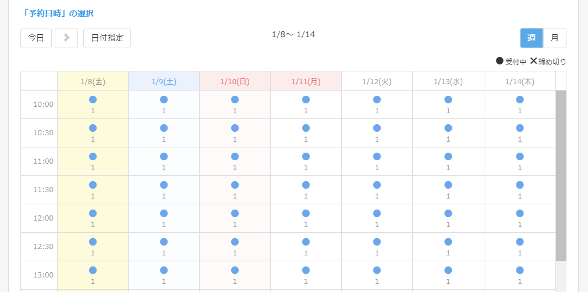The image size is (588, 292).
Task: Switch calendar to 週 week view
Action: (x=531, y=38)
